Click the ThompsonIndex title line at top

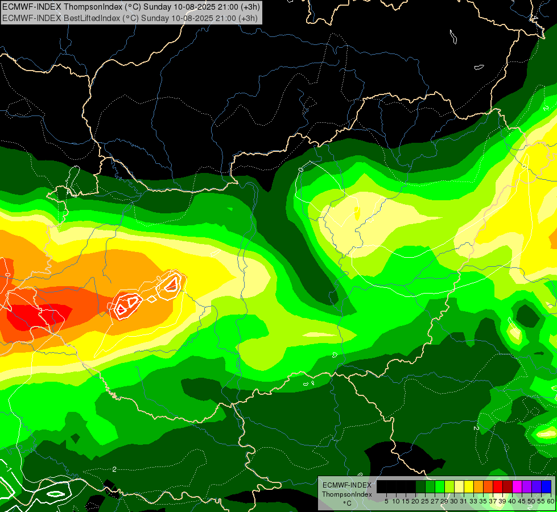131,6
